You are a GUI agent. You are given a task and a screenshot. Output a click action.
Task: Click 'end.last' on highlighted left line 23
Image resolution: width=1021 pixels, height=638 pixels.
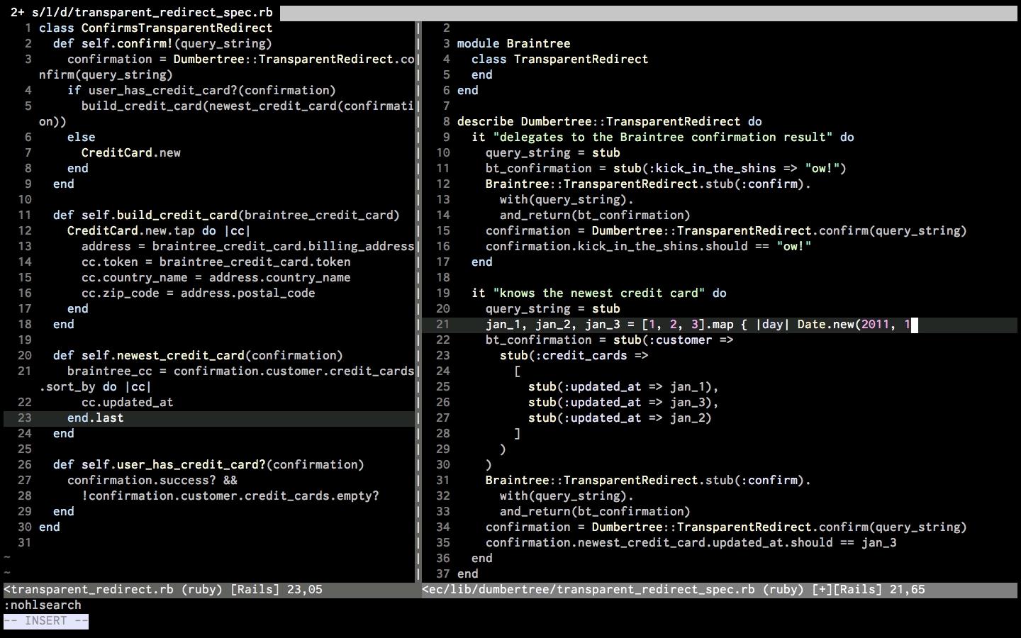[x=96, y=418]
